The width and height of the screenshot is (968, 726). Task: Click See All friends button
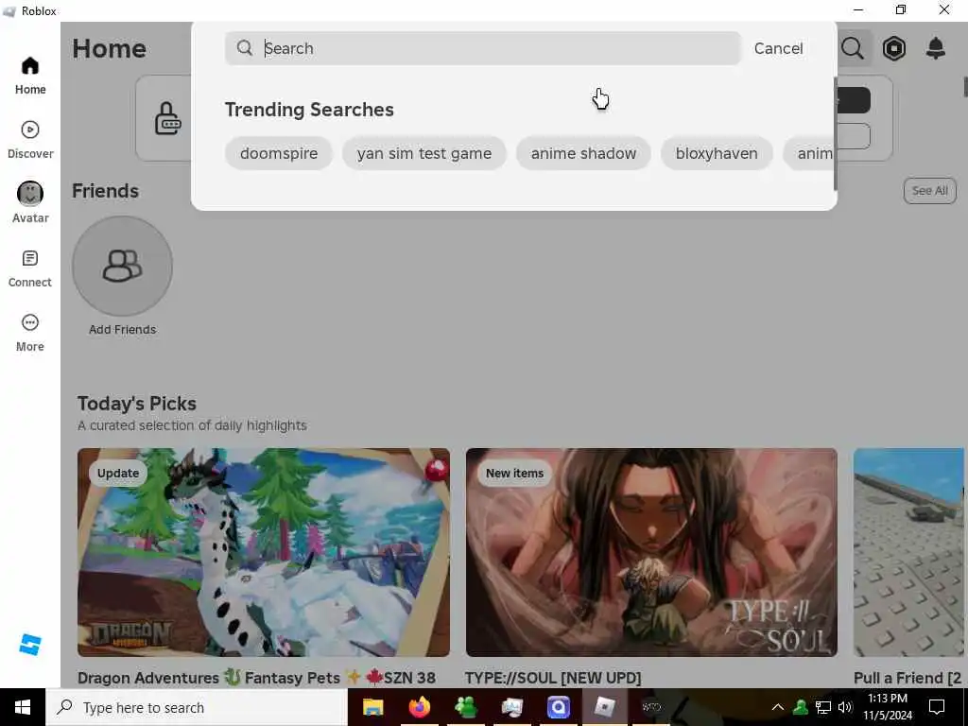click(x=930, y=191)
